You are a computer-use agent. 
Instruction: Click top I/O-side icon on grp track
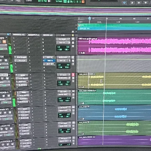[x=73, y=39]
